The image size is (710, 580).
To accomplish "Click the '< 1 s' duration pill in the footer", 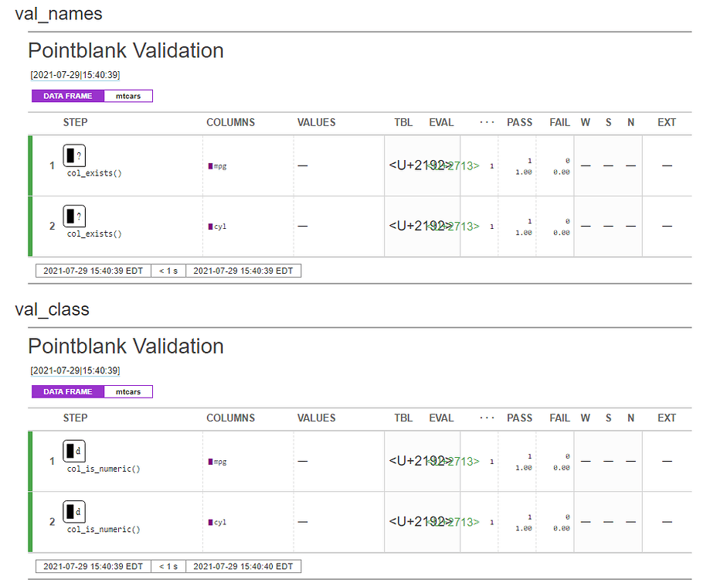I will point(168,271).
